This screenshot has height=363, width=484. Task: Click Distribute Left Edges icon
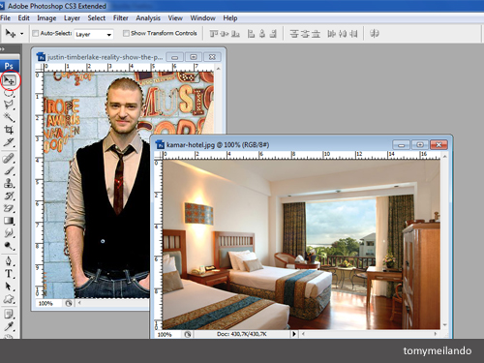[331, 33]
